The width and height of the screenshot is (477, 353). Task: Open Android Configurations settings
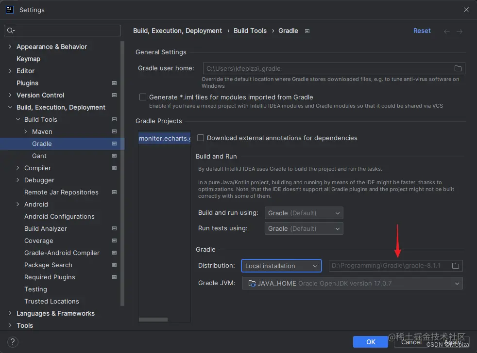point(59,217)
